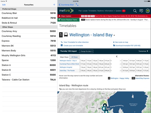Viewport: 151px width, 113px height.
Task: Select the Express 7418 stop
Action: coord(29,41)
